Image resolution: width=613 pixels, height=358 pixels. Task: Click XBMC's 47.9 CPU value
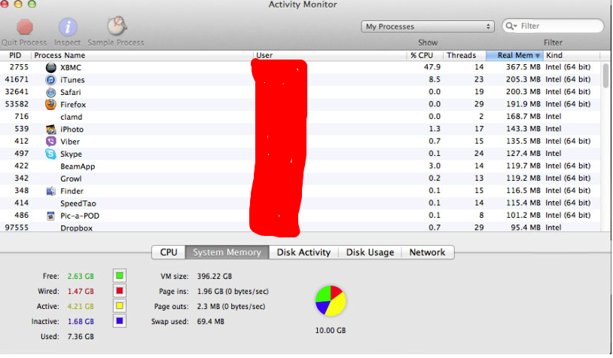[x=432, y=67]
